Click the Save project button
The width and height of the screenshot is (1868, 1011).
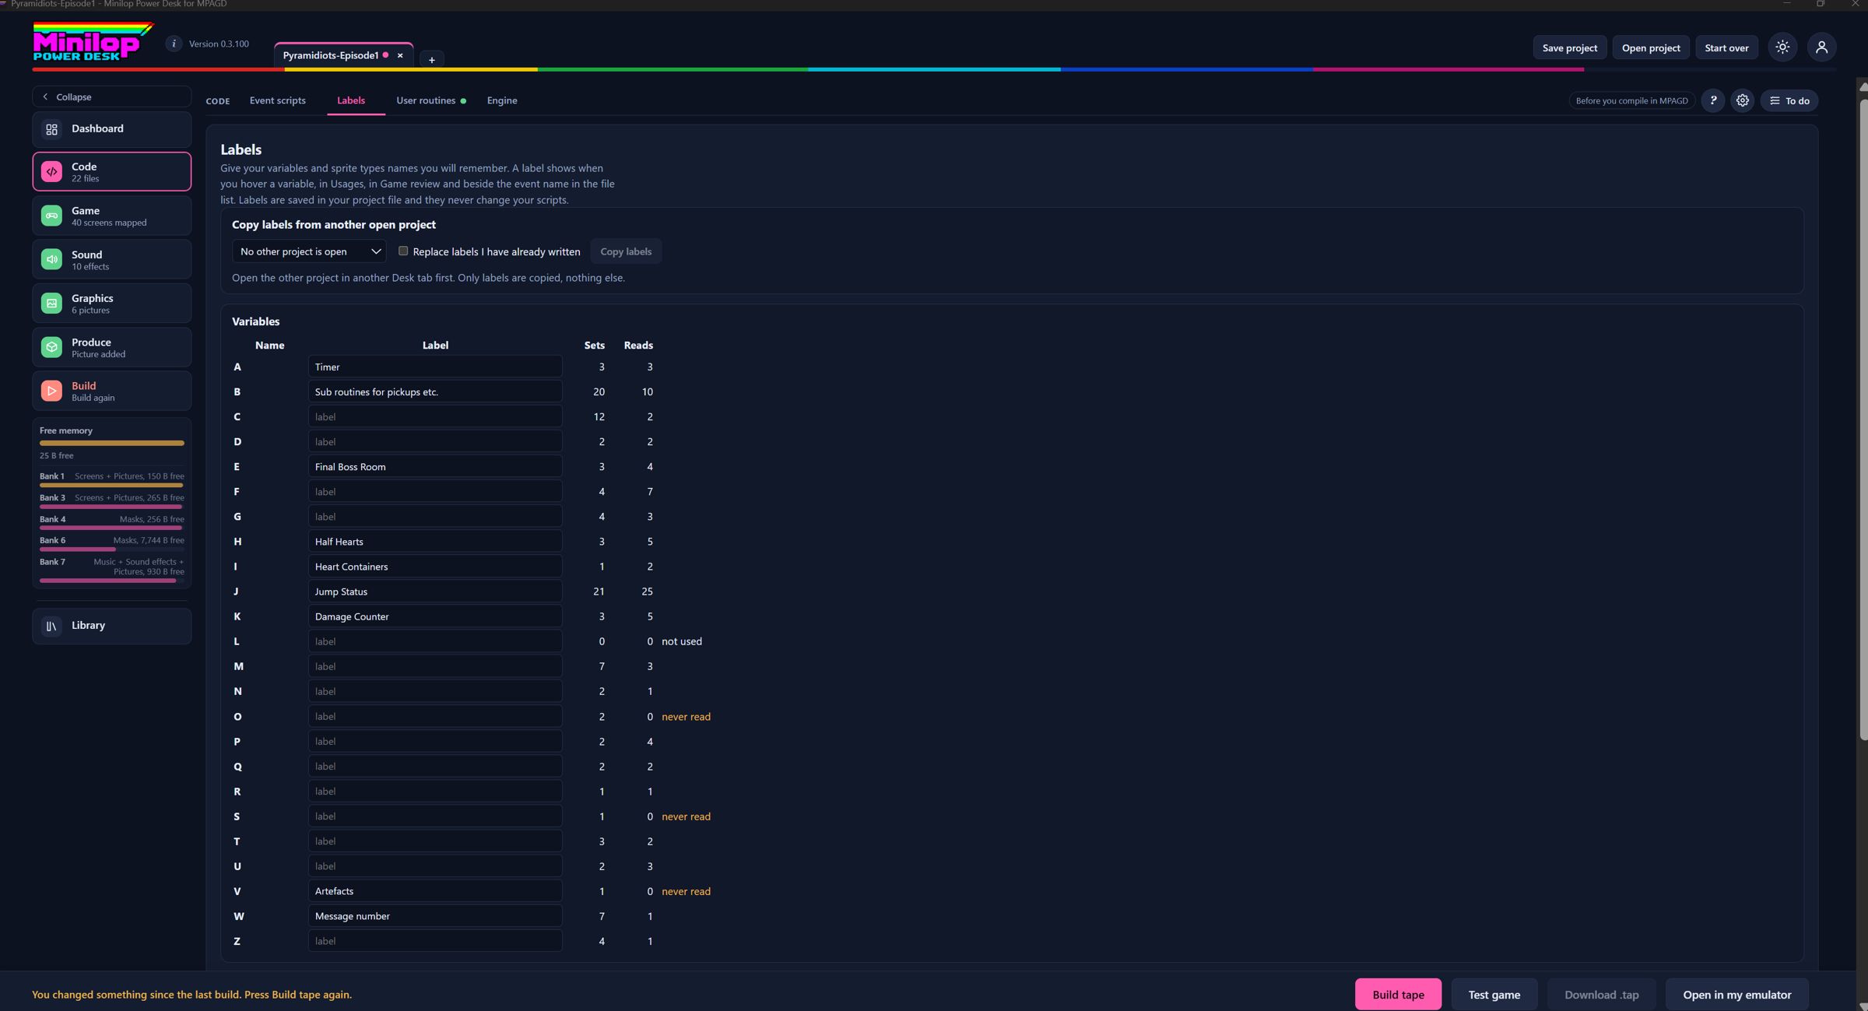point(1569,47)
